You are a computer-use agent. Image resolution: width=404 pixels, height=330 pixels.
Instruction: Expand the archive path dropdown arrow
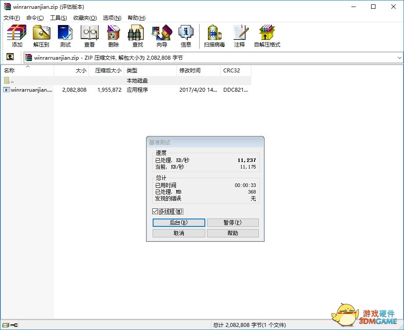[399, 58]
